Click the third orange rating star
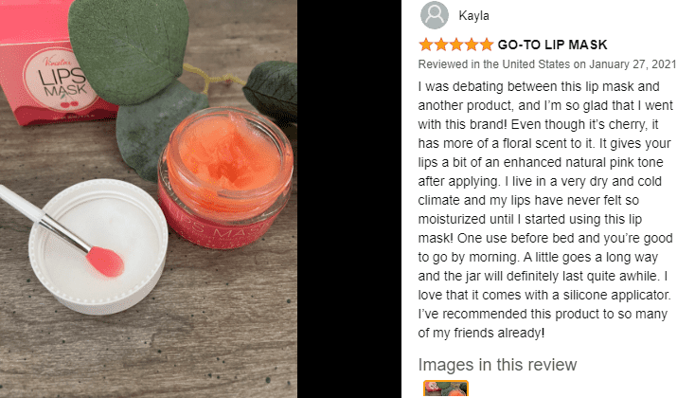The image size is (677, 398). tap(456, 45)
